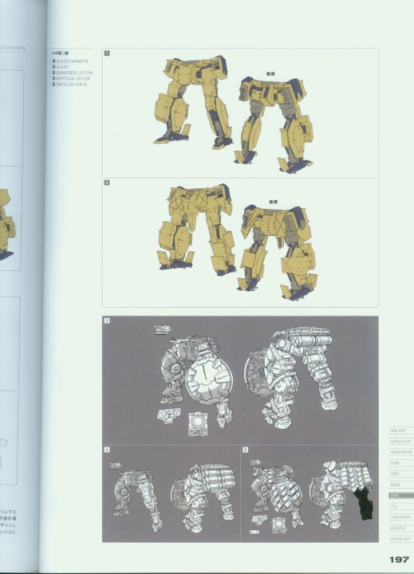
Task: Click the front-view yellow legs in panel 1
Action: pos(193,102)
